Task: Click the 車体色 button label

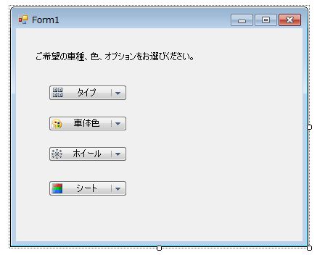Action: point(86,123)
